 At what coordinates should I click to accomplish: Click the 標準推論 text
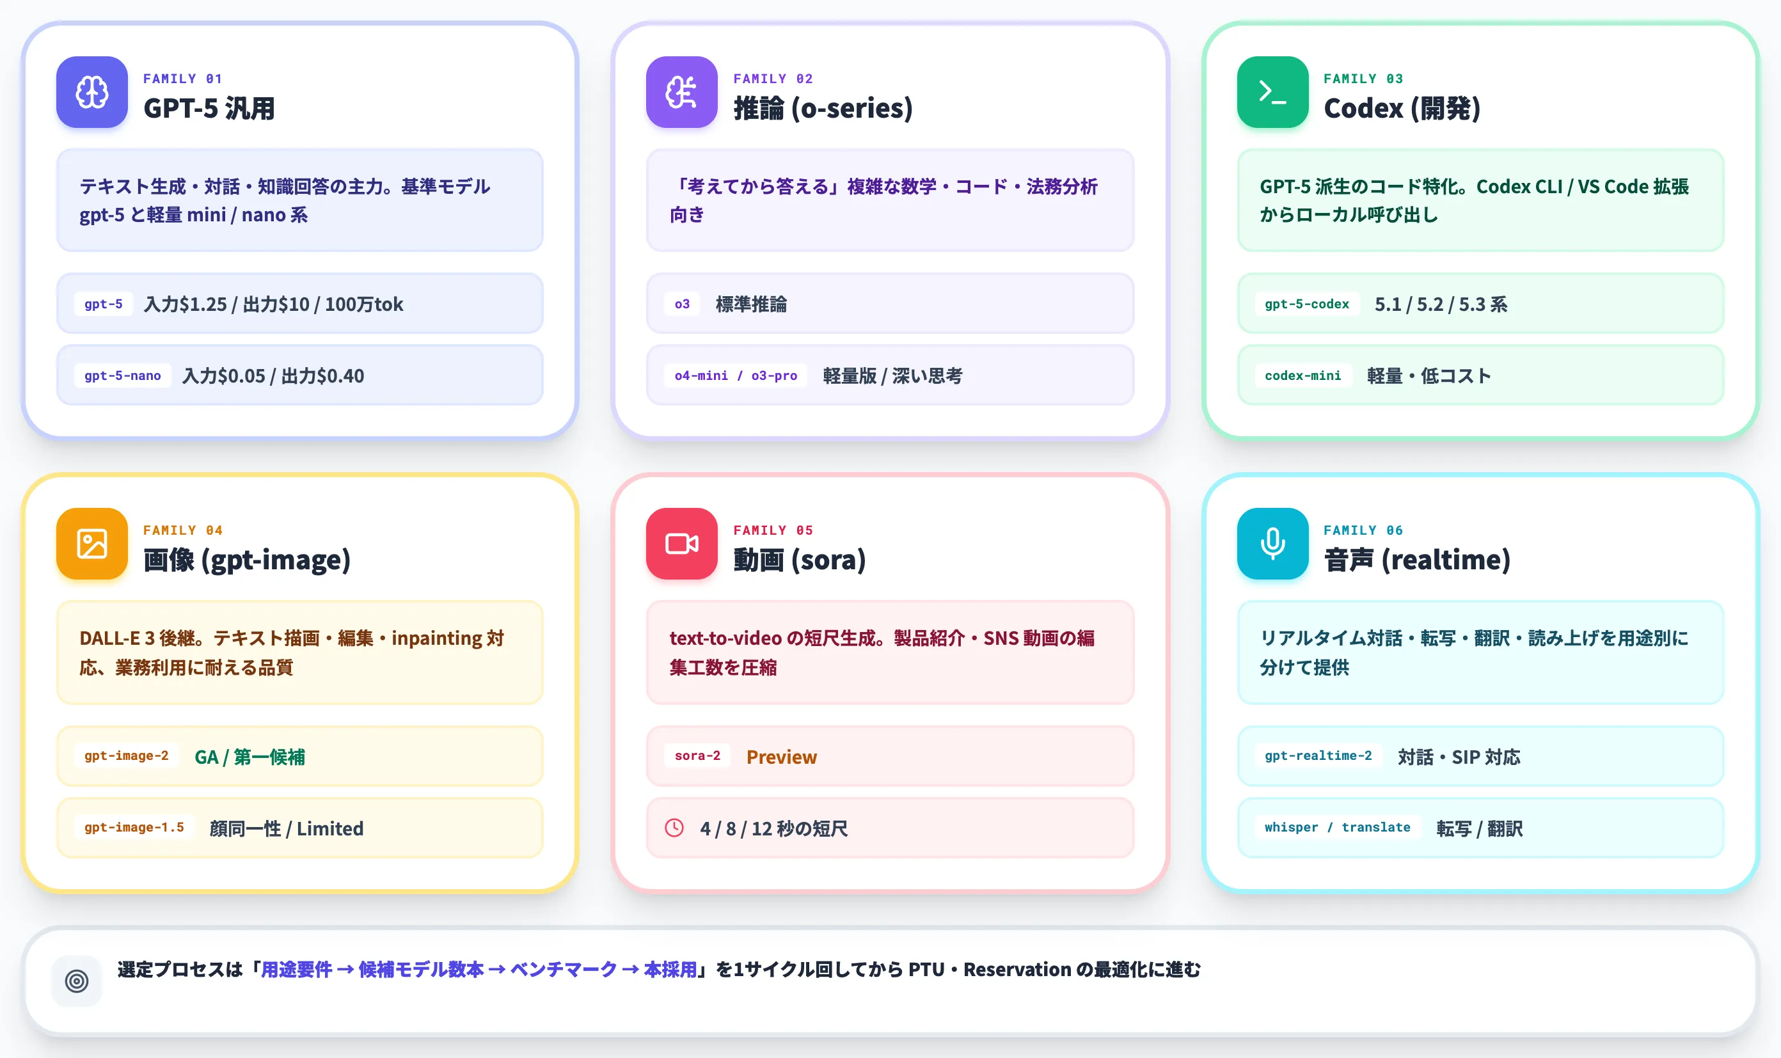(x=751, y=304)
